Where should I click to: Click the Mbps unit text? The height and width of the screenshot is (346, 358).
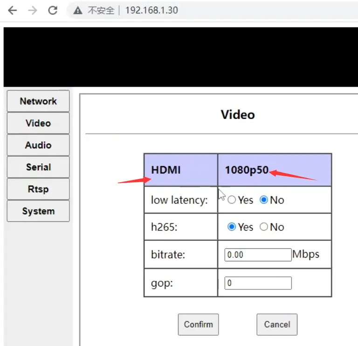[306, 254]
